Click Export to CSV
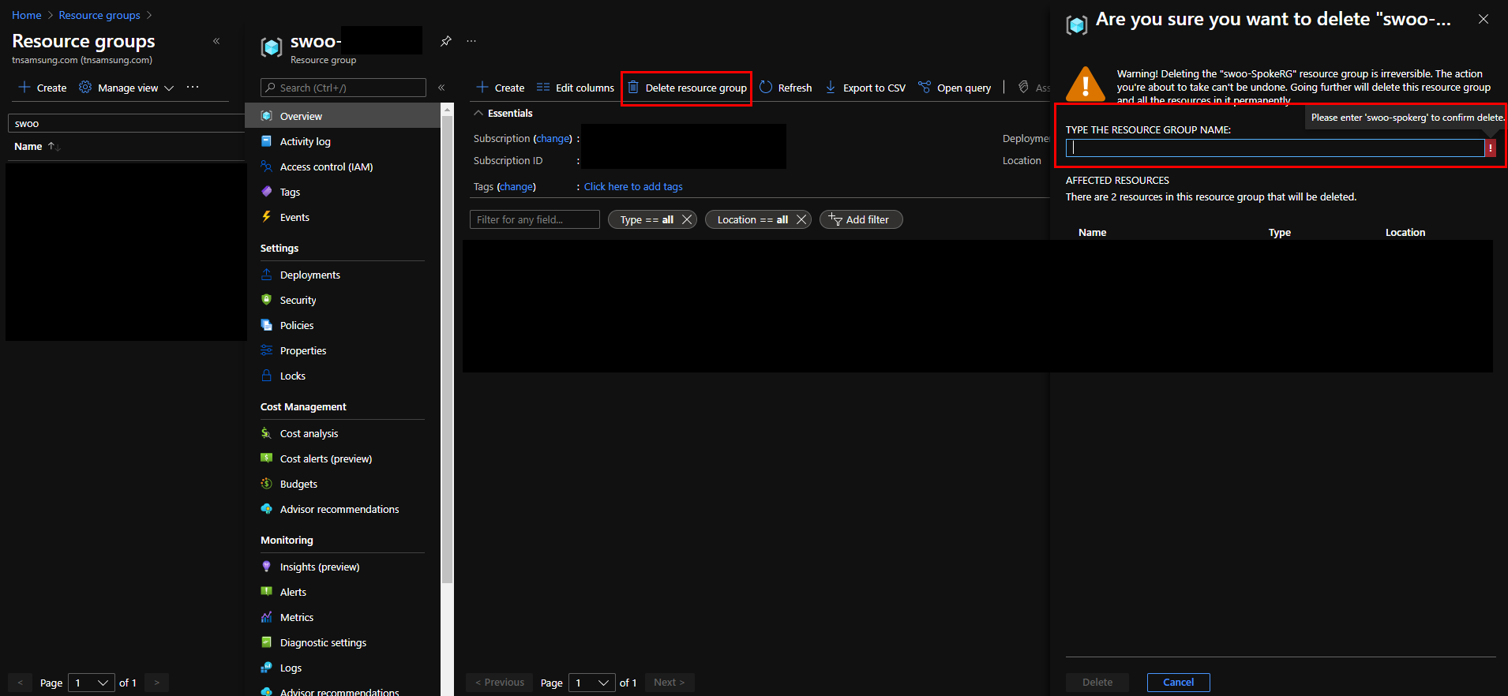 point(865,88)
